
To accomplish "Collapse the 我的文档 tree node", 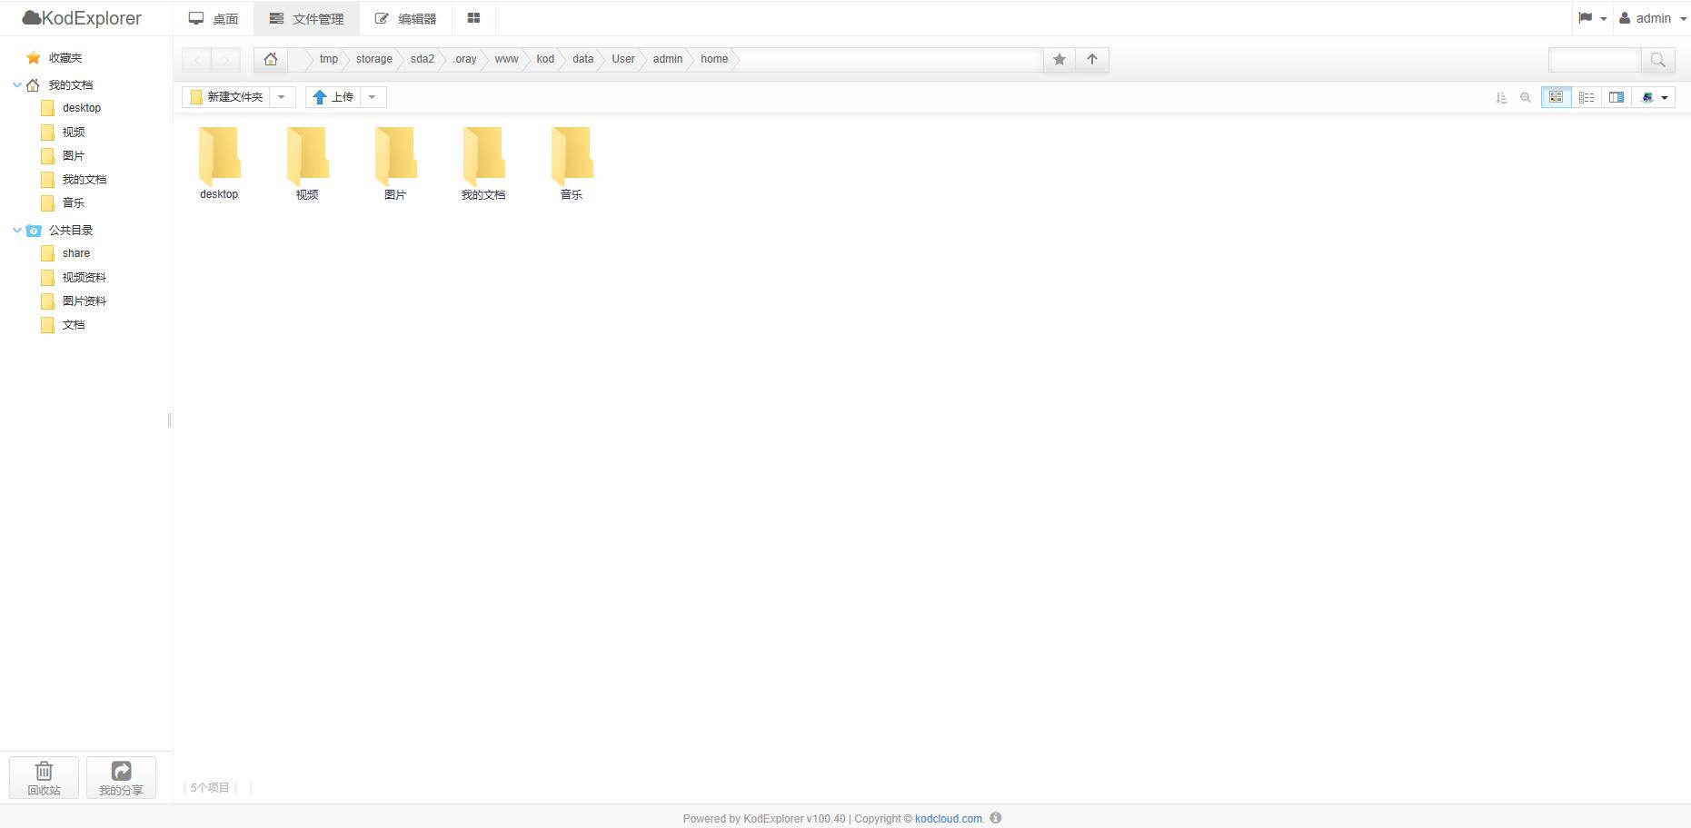I will coord(16,84).
